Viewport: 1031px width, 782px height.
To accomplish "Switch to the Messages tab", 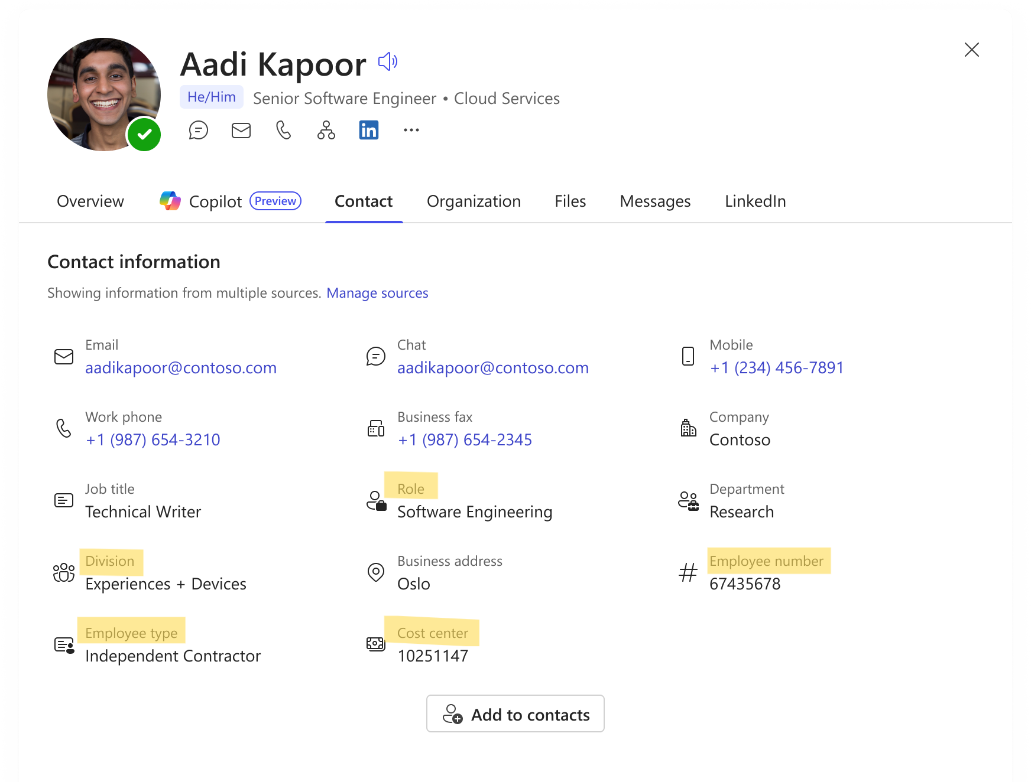I will point(655,201).
